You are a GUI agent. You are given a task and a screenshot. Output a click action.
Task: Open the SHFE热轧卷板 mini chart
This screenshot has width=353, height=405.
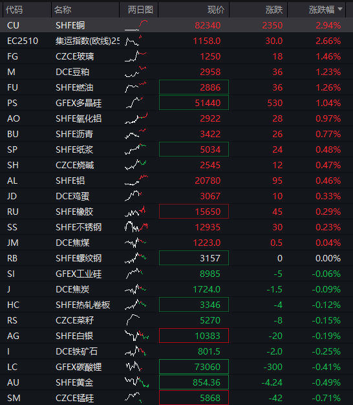[x=136, y=305]
